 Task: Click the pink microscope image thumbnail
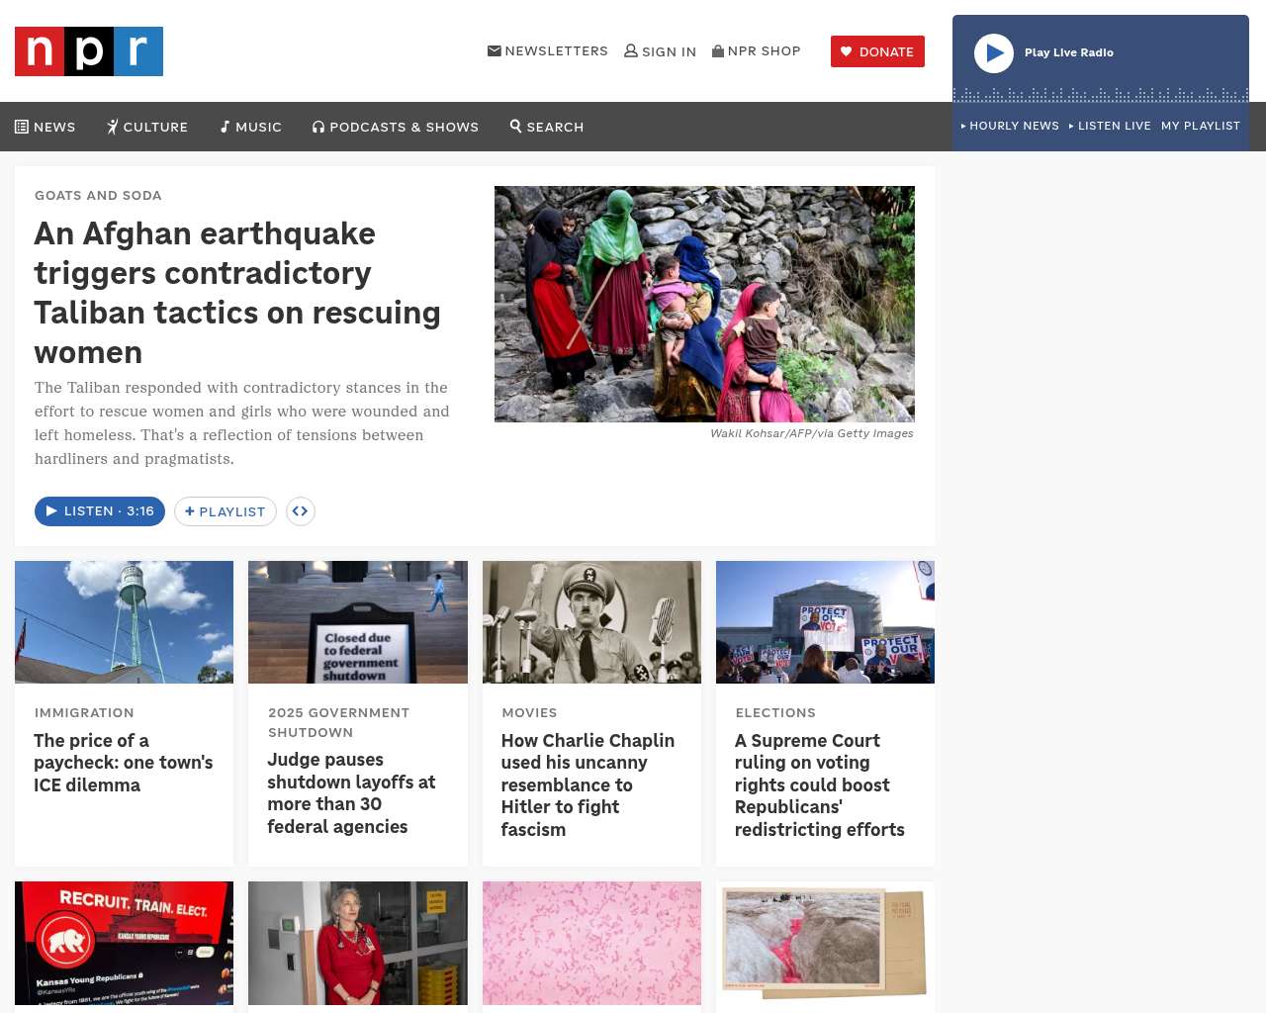pyautogui.click(x=591, y=943)
